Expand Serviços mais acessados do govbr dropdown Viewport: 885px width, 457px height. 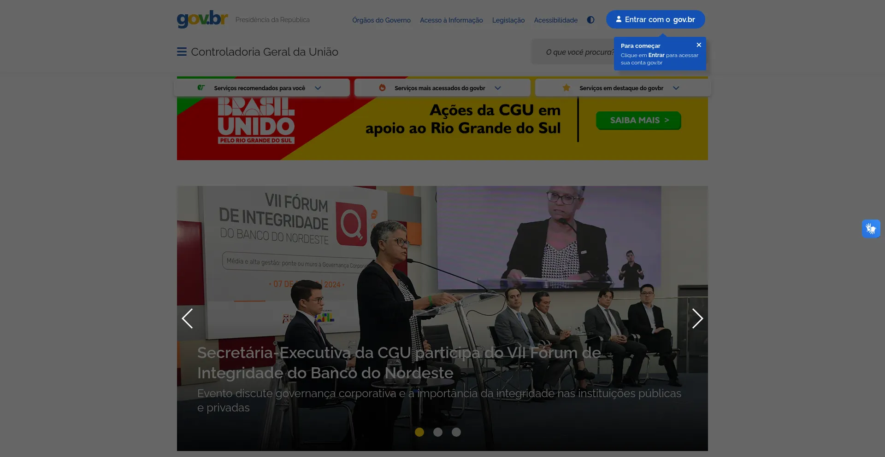point(442,87)
